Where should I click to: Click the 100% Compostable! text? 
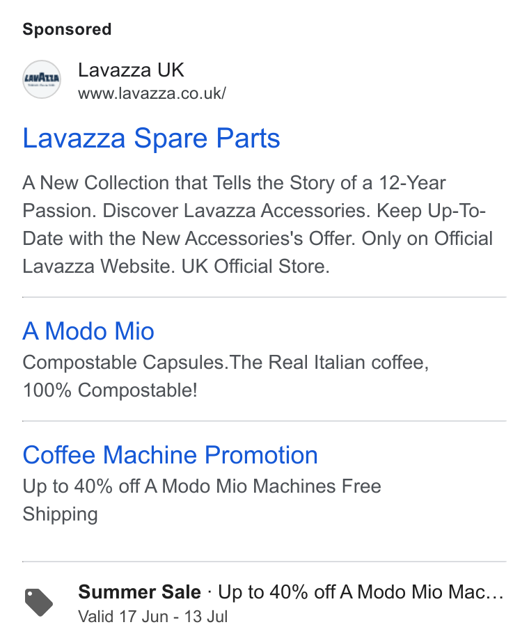point(110,390)
